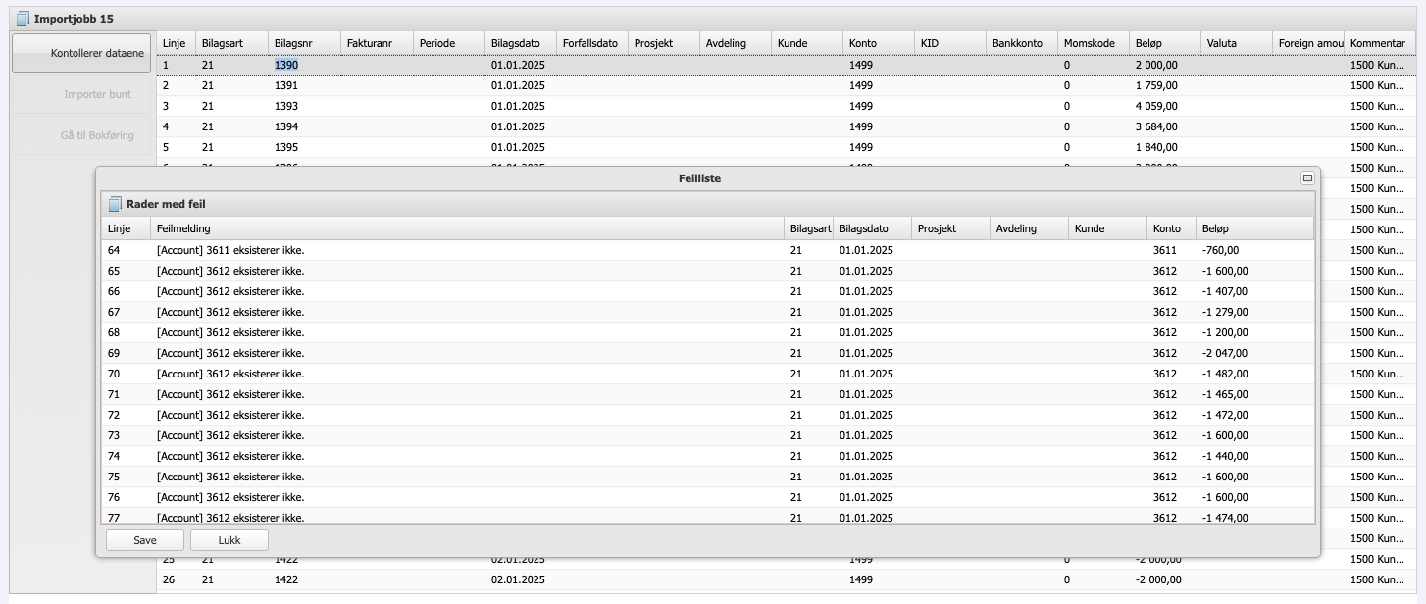This screenshot has height=604, width=1426.
Task: Sort by the Feilmelding column header
Action: 466,228
